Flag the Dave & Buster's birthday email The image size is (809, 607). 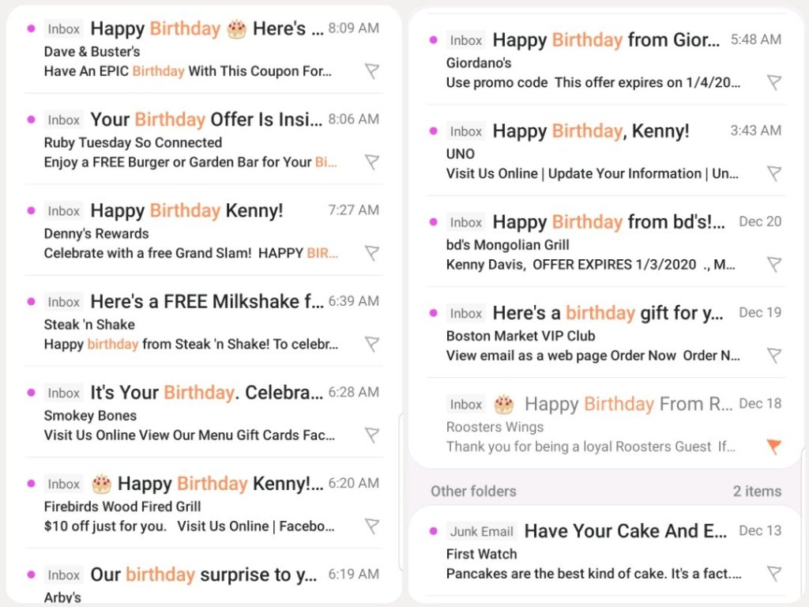click(x=371, y=71)
